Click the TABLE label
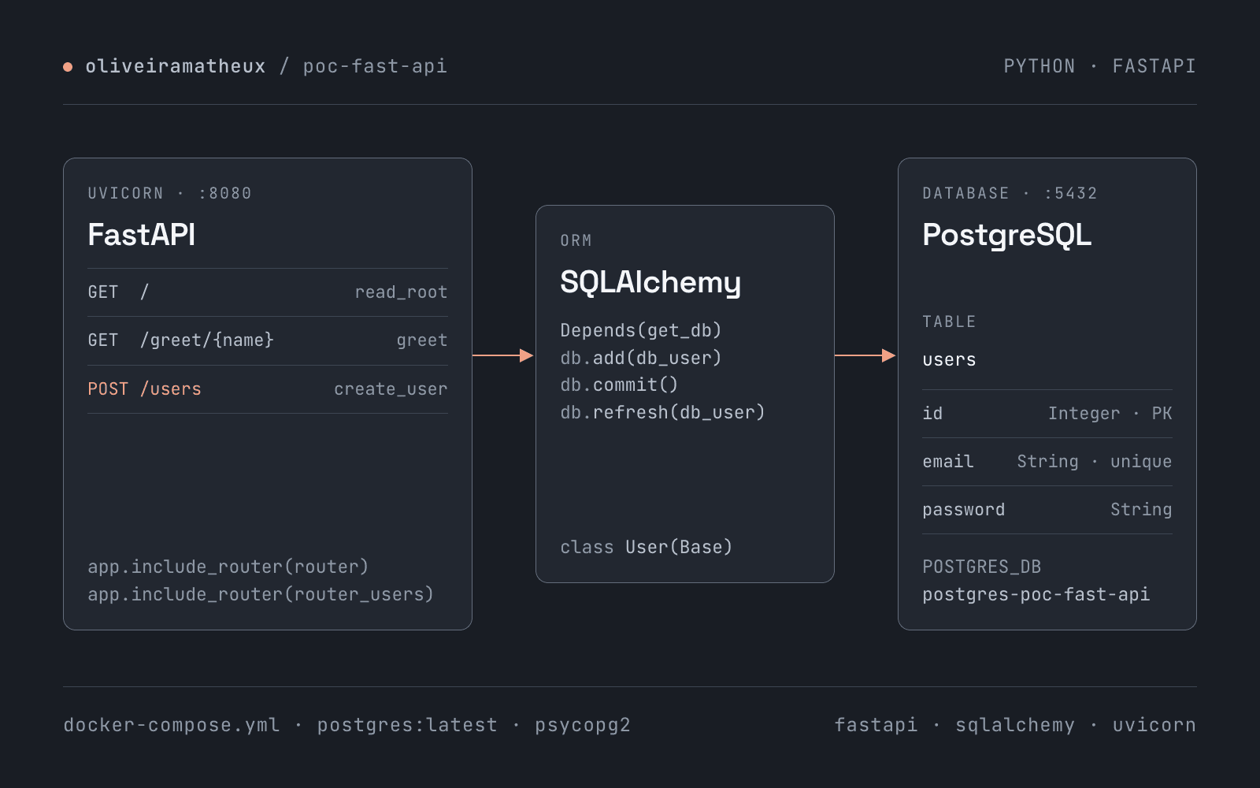1260x788 pixels. 950,322
